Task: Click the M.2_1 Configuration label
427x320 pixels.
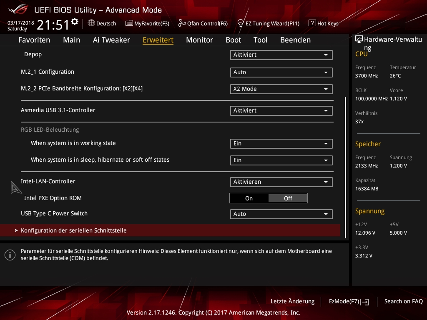Action: pyautogui.click(x=48, y=72)
